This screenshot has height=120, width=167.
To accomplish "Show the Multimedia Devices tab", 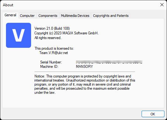I will 75,16.
